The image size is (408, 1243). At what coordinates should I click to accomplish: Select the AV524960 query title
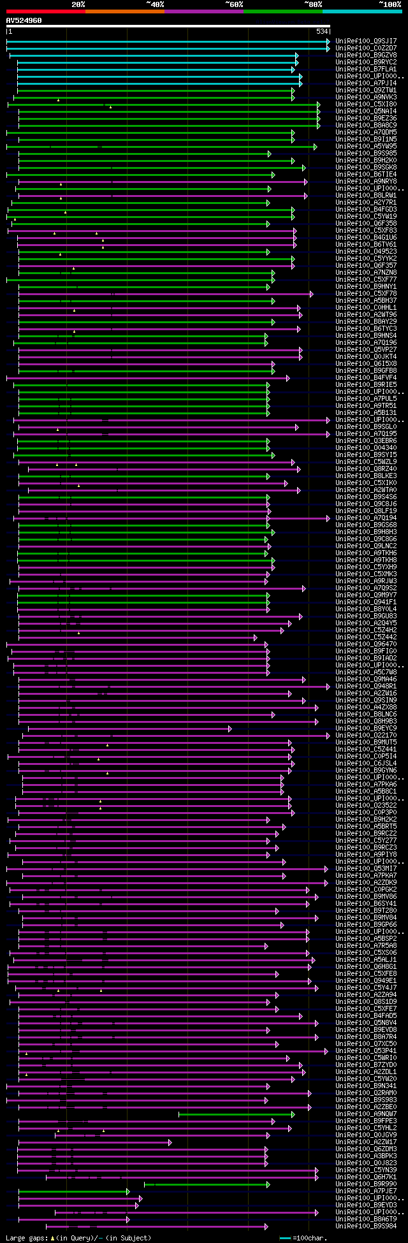tap(24, 20)
